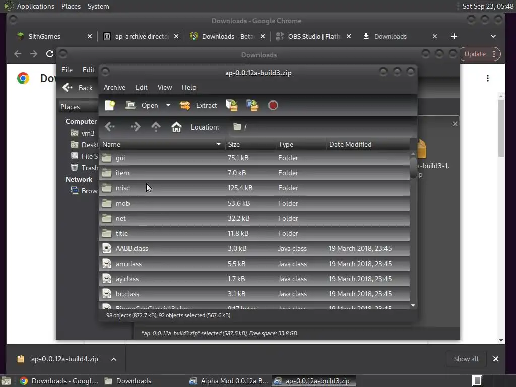The image size is (516, 387).
Task: Open the System panel menu
Action: click(x=98, y=6)
